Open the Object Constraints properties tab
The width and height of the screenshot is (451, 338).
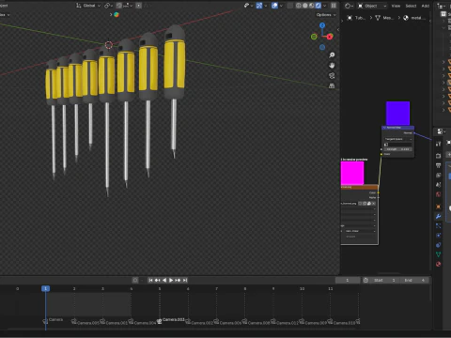pos(438,245)
